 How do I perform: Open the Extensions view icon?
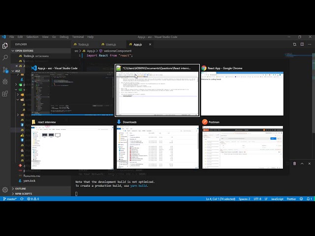coord(5,93)
